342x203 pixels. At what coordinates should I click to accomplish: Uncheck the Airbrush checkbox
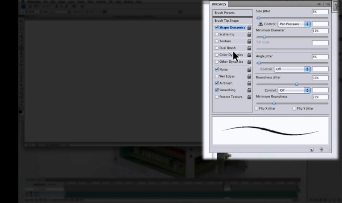tap(217, 83)
